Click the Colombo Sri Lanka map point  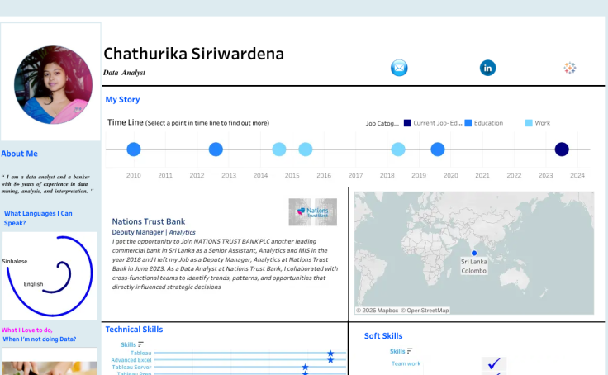[474, 253]
